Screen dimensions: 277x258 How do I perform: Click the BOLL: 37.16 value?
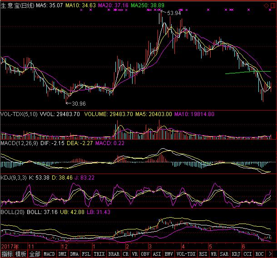point(42,212)
